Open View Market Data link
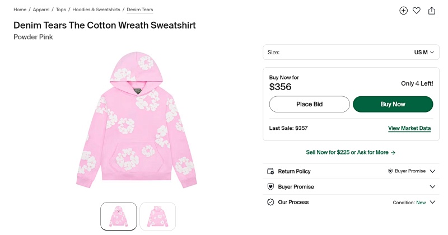The width and height of the screenshot is (448, 235). 409,128
